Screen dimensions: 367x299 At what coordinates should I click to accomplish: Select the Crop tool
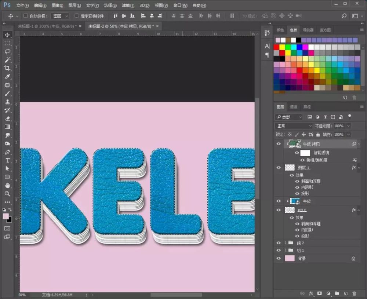click(x=7, y=68)
